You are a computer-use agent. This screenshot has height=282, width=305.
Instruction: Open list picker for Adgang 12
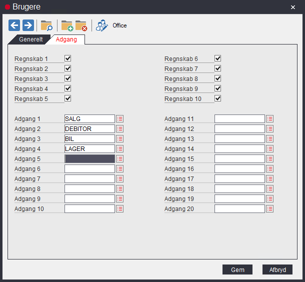(x=270, y=128)
